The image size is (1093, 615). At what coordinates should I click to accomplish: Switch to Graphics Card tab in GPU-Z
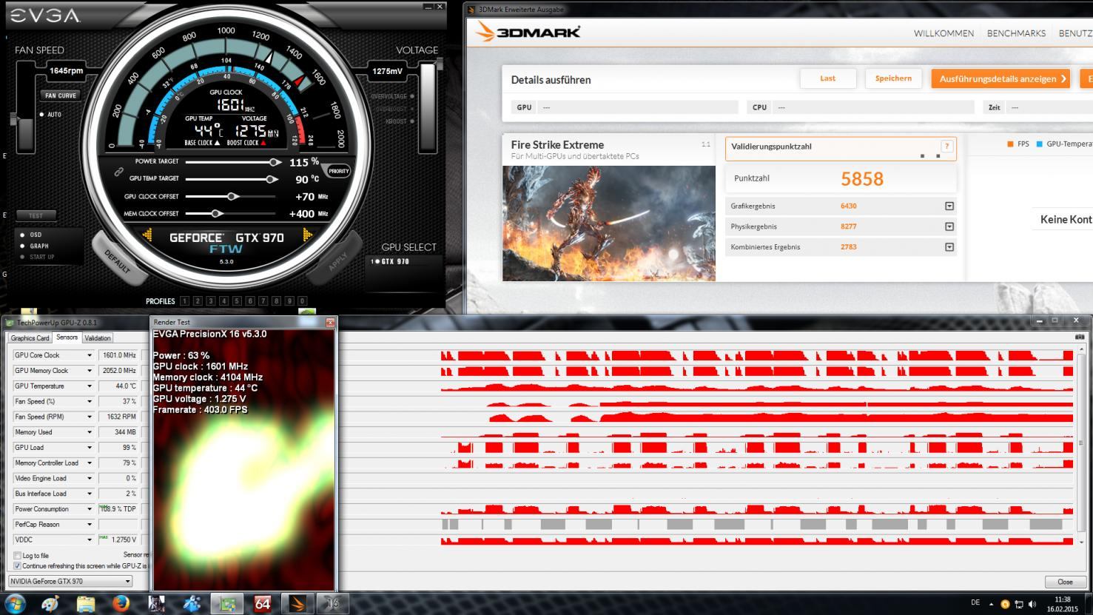pyautogui.click(x=30, y=338)
